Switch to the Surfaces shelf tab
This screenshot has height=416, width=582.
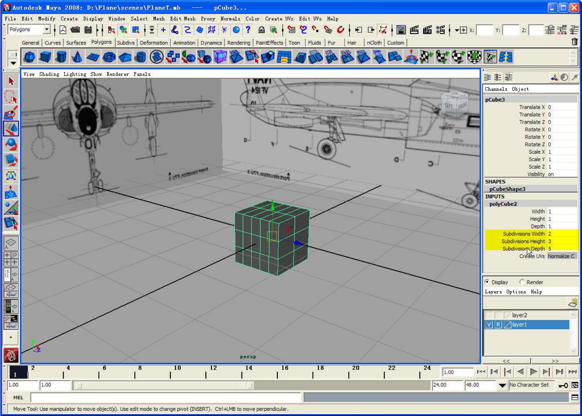tap(76, 43)
